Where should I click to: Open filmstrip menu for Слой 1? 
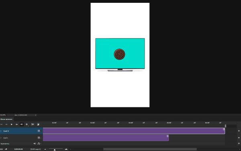coord(39,138)
